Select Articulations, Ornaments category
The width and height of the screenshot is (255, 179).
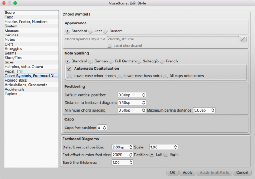(x=31, y=85)
